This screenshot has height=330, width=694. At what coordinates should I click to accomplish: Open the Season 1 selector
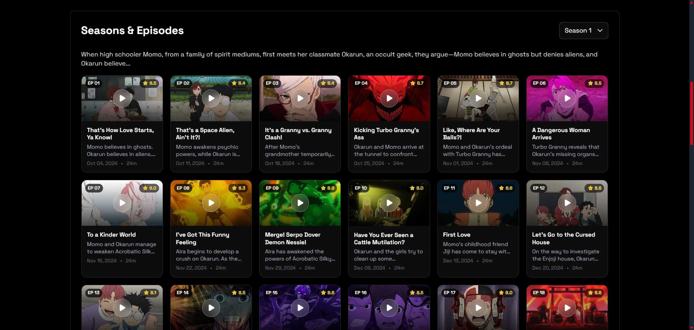coord(583,30)
